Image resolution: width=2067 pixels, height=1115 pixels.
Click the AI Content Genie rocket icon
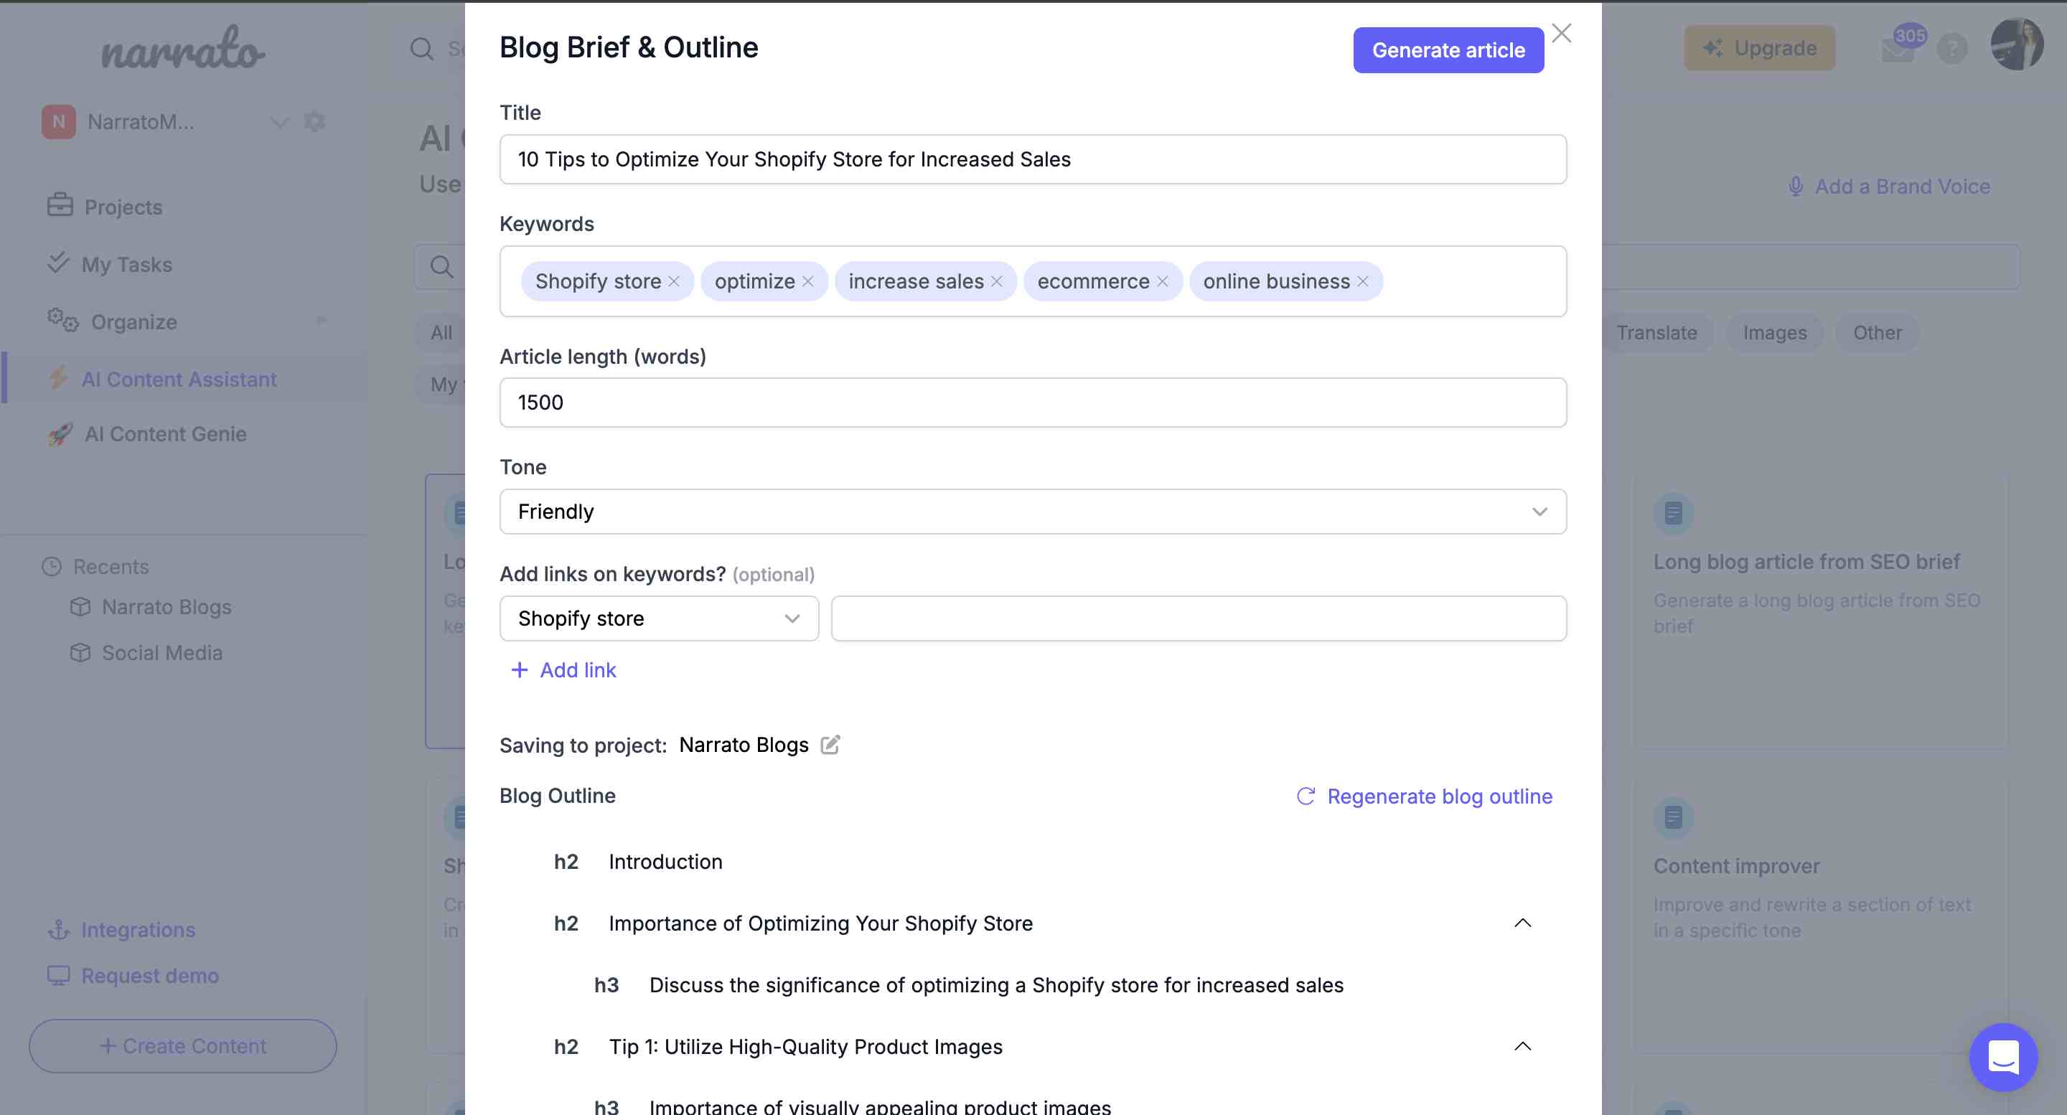[60, 434]
